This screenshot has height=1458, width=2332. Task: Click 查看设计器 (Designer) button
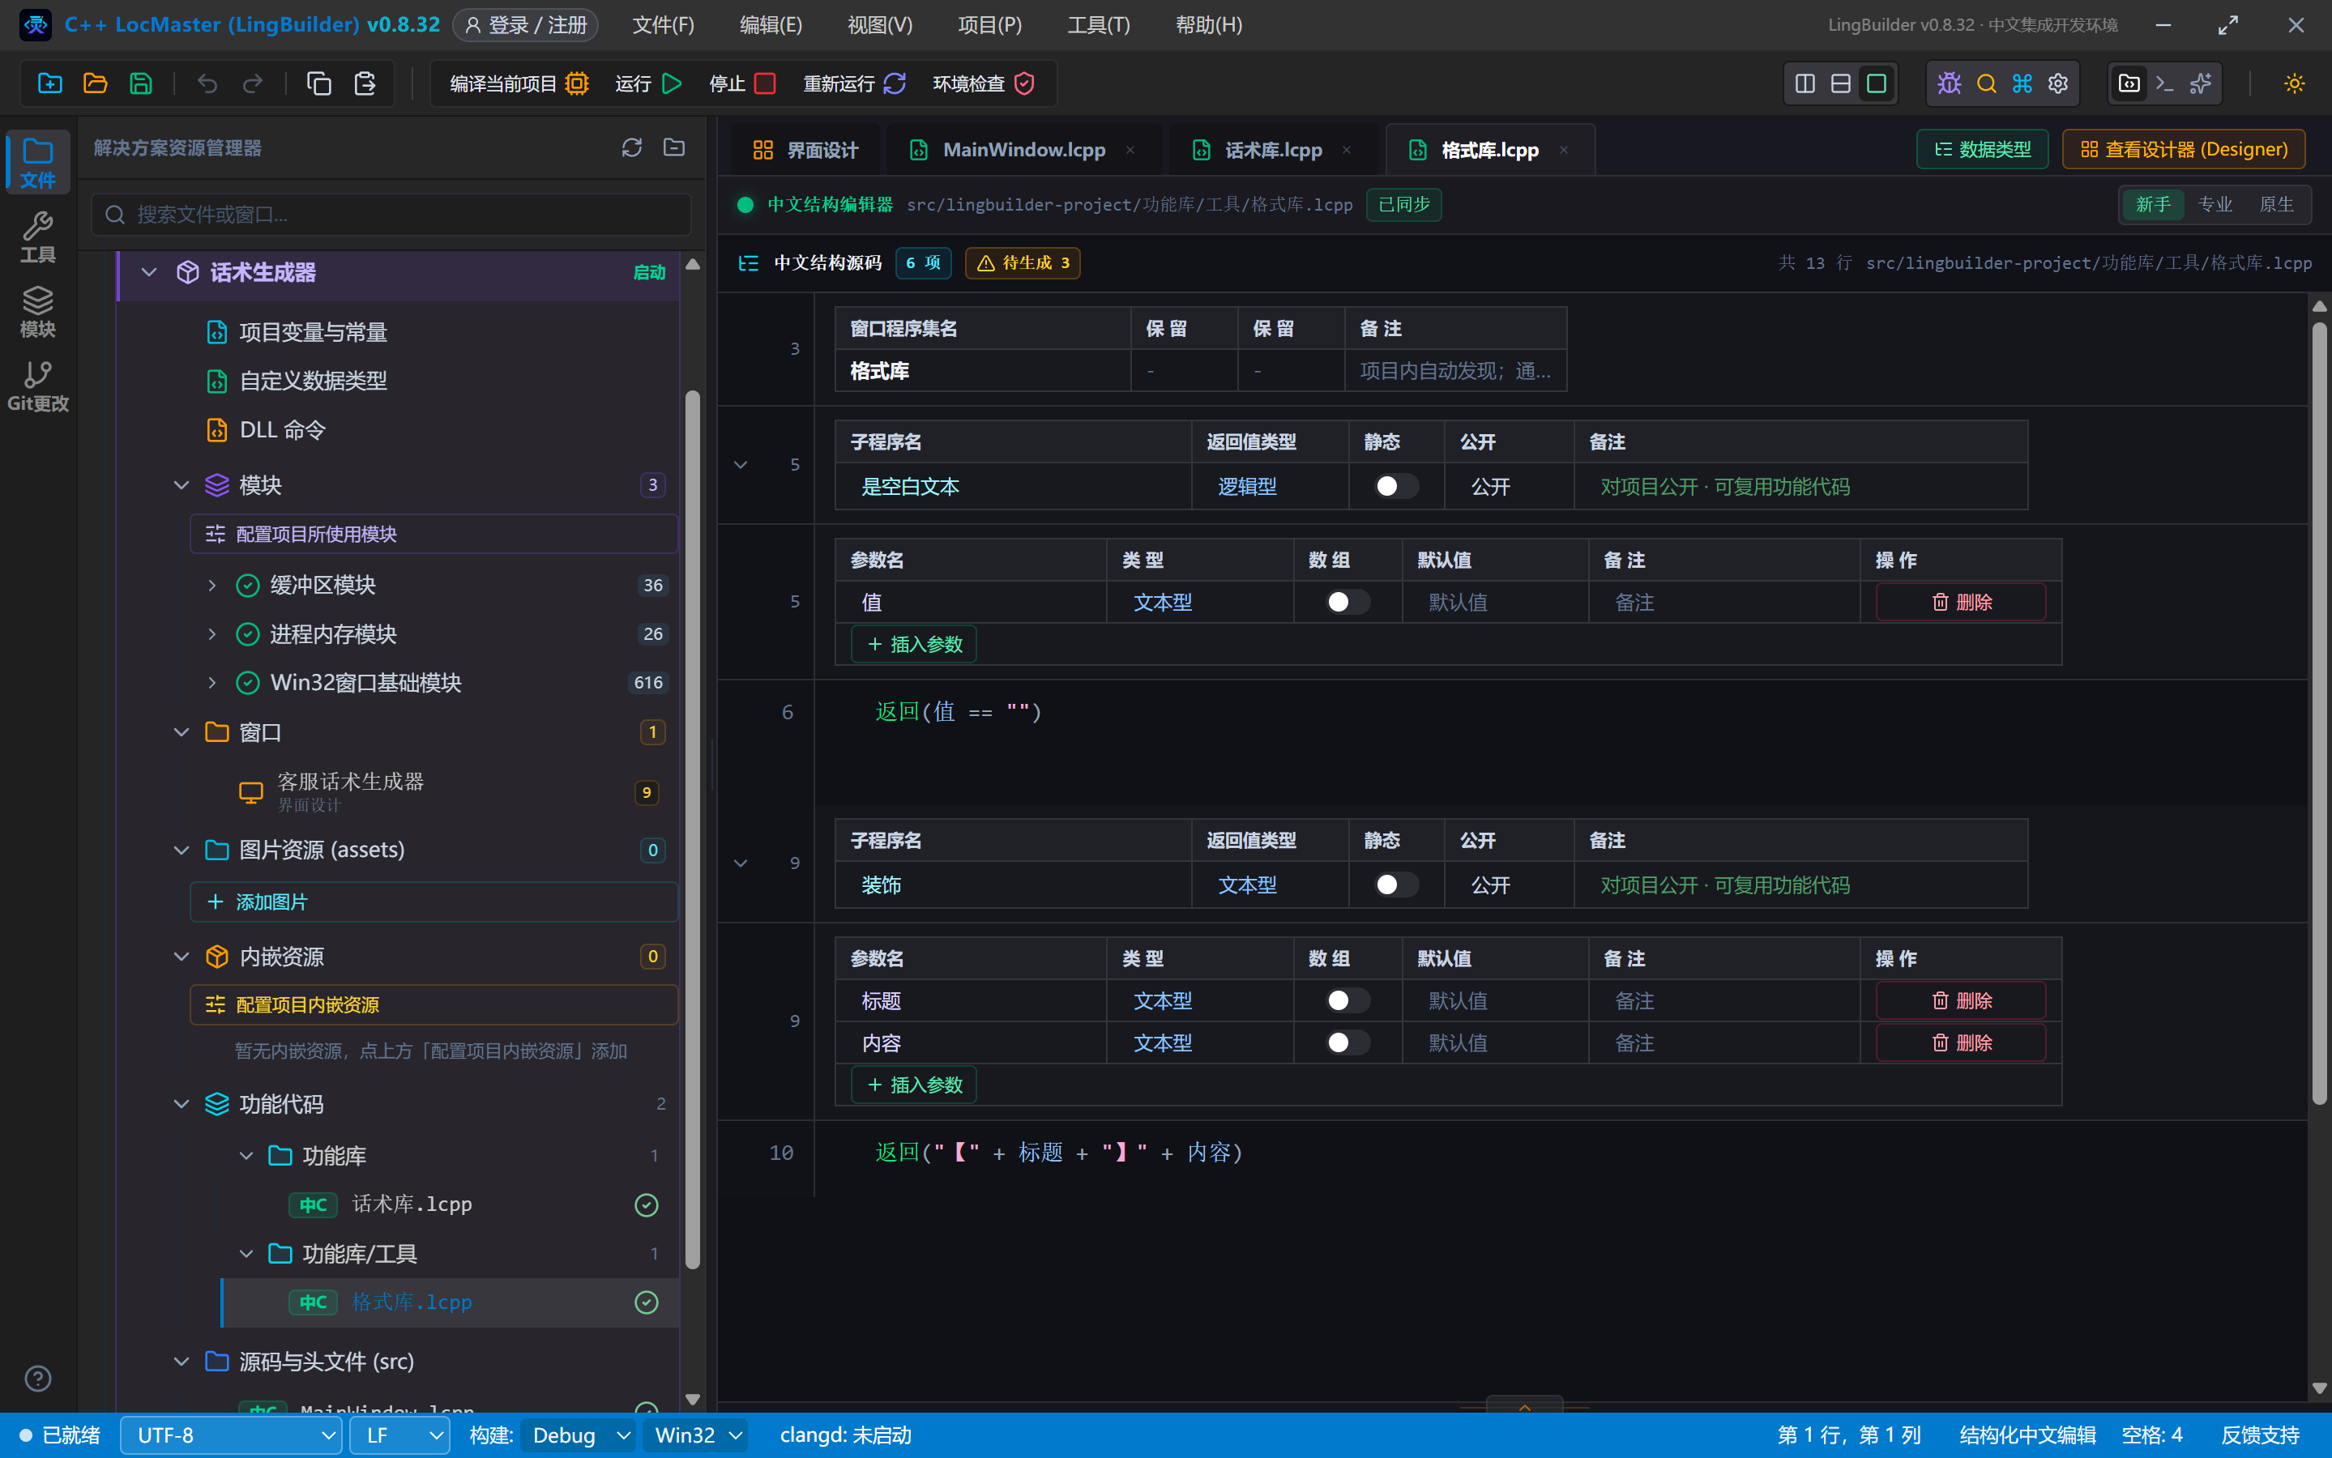(x=2185, y=150)
